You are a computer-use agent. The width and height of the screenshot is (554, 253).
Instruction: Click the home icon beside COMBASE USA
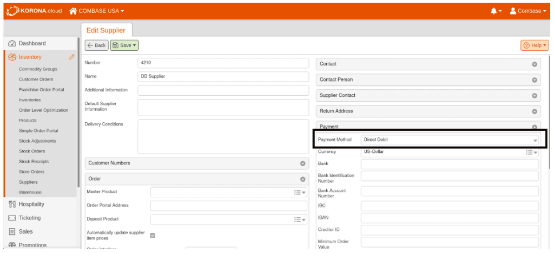(73, 11)
